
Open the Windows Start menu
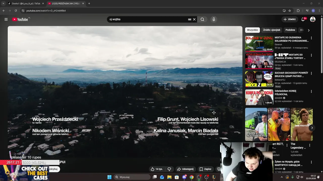click(x=109, y=177)
